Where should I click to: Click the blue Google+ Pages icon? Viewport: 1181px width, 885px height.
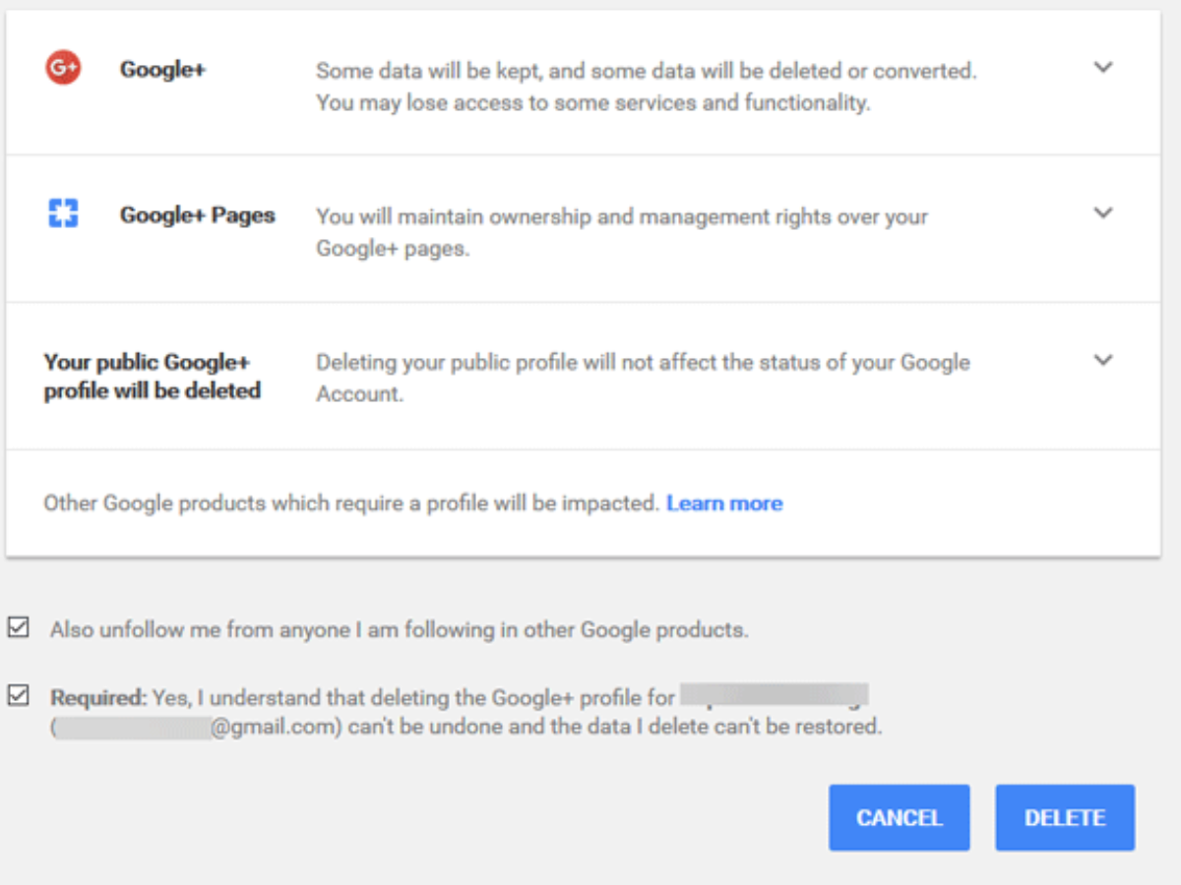point(63,213)
